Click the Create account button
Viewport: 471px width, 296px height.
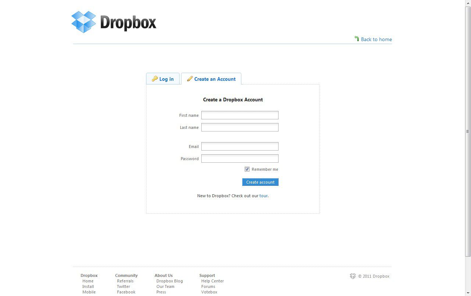click(260, 182)
